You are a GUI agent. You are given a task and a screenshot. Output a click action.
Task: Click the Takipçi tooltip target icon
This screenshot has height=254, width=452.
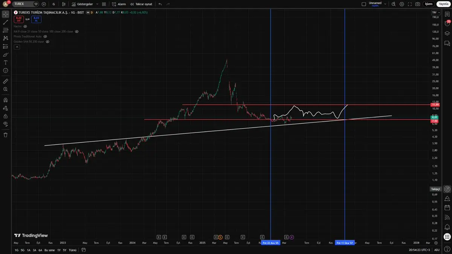(x=447, y=189)
